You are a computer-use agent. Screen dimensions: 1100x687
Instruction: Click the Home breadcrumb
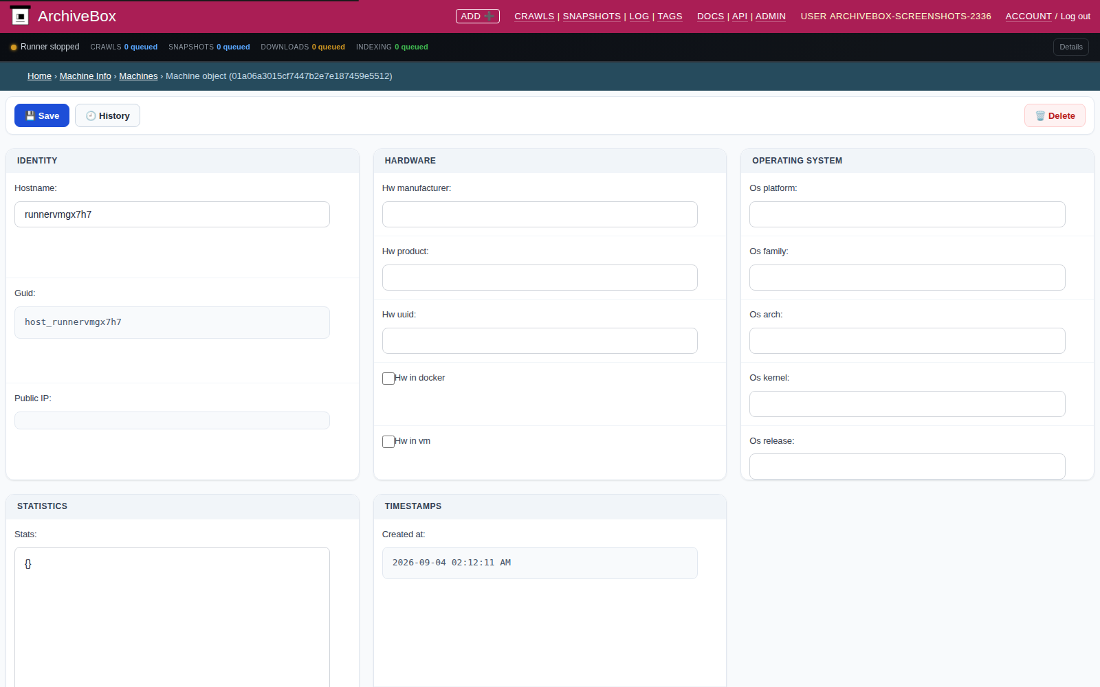tap(39, 76)
